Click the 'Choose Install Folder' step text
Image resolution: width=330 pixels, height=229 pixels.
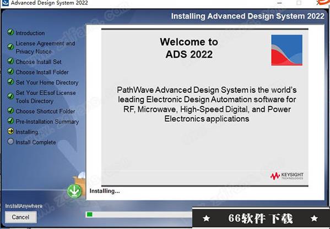point(42,72)
